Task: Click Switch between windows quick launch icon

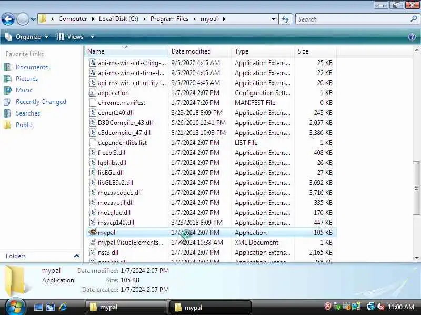Action: [x=51, y=307]
